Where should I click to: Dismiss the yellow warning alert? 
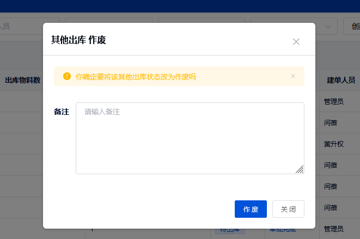point(293,76)
